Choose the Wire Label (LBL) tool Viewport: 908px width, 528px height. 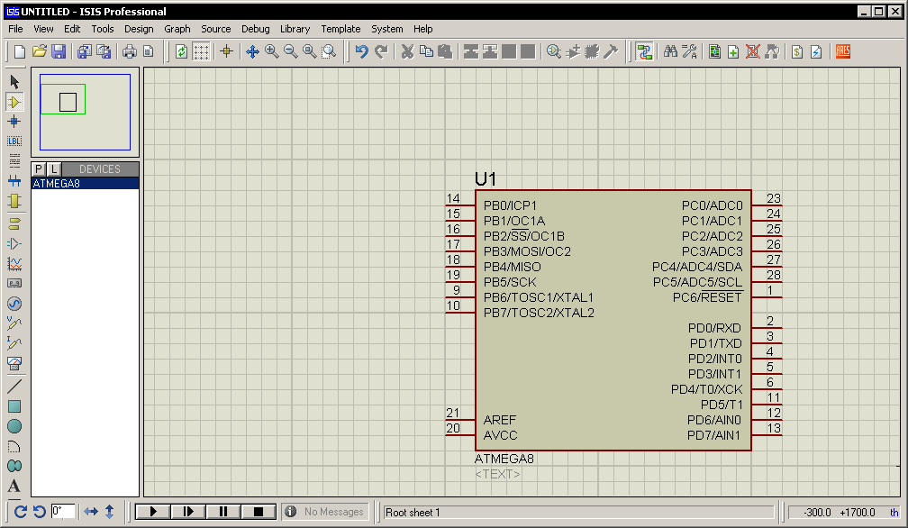(x=14, y=141)
